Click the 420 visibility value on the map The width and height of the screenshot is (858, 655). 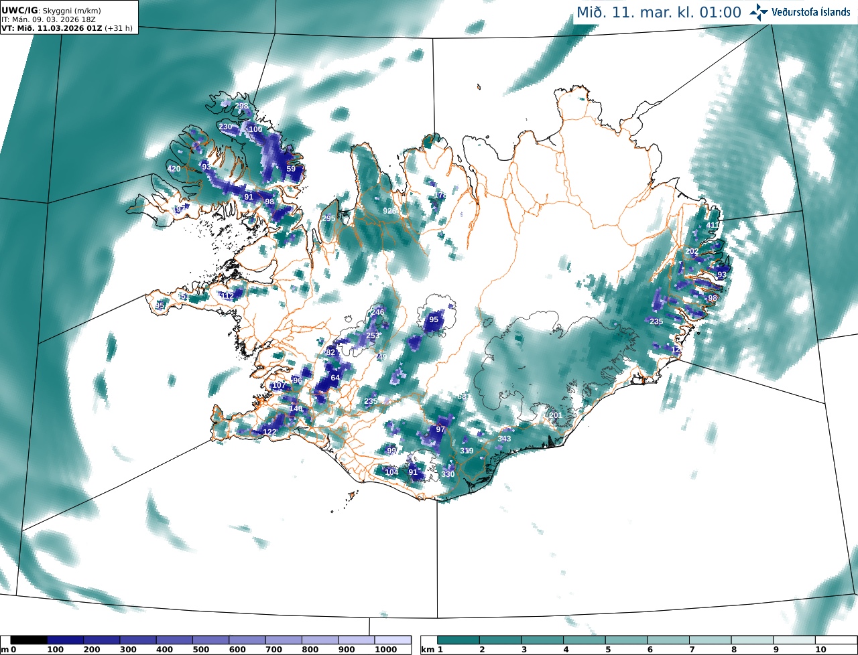tap(174, 169)
